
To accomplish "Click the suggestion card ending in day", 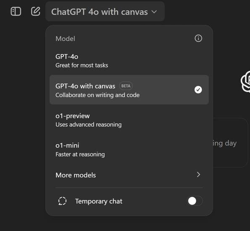I will point(230,143).
